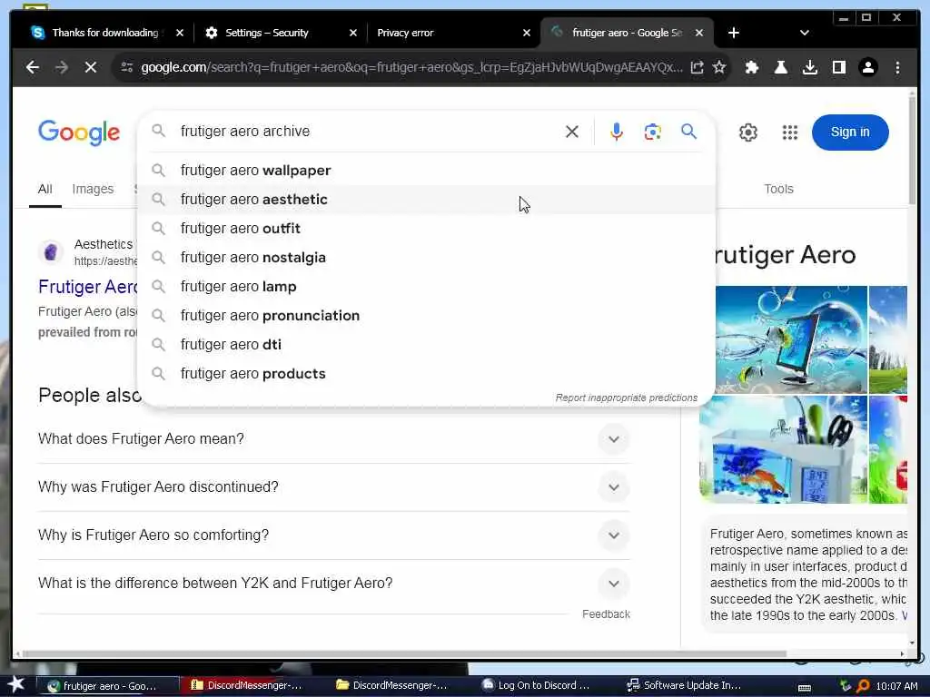The image size is (930, 697).
Task: Click the Feedback link below questions
Action: pos(606,614)
